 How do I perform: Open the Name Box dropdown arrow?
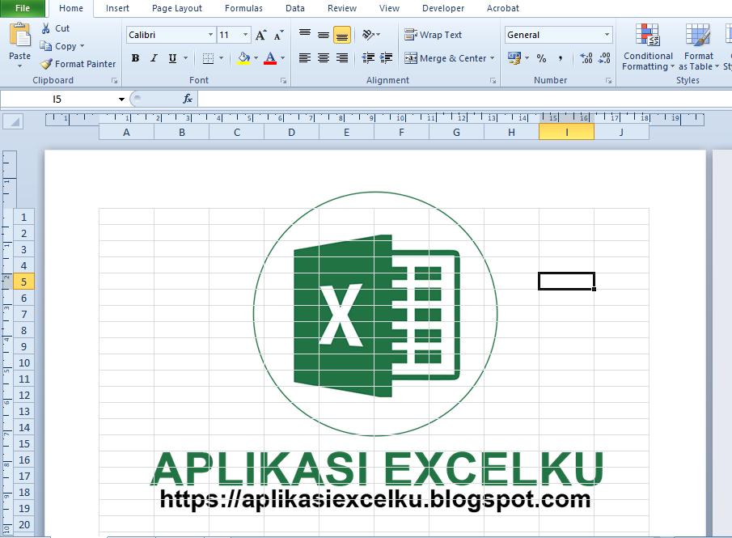pos(121,99)
